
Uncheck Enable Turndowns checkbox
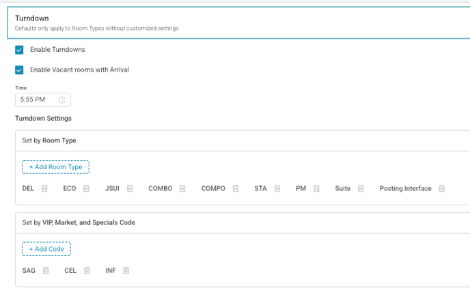(x=19, y=50)
